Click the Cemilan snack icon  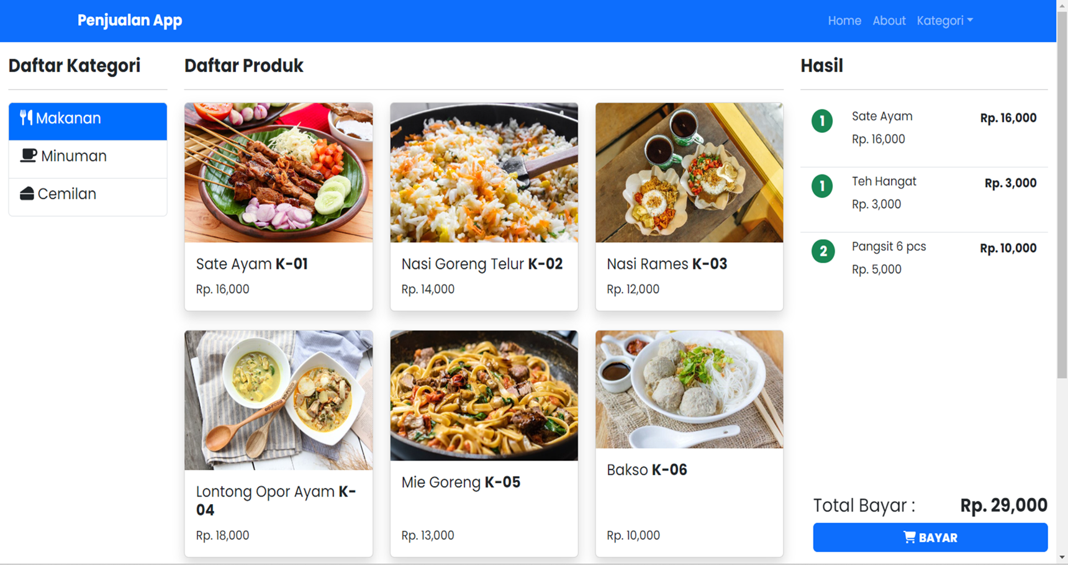point(27,194)
